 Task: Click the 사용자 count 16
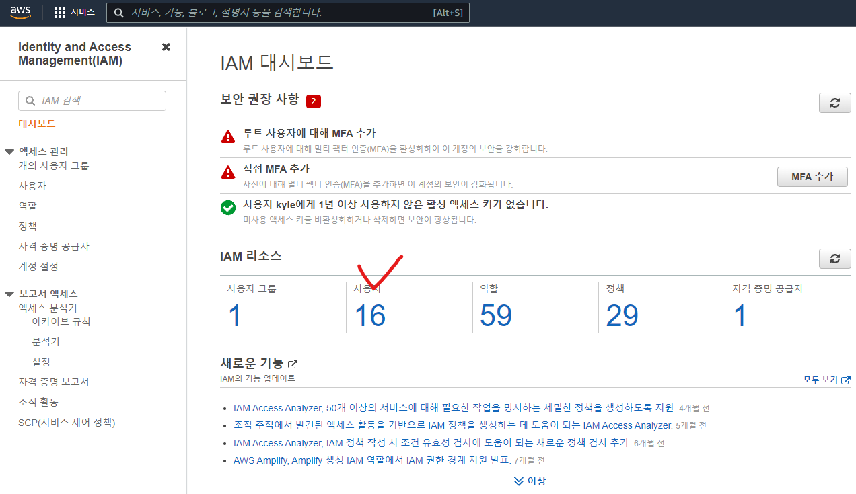(x=370, y=316)
